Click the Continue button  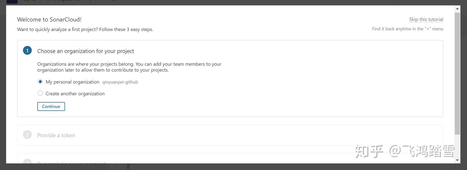[x=51, y=106]
